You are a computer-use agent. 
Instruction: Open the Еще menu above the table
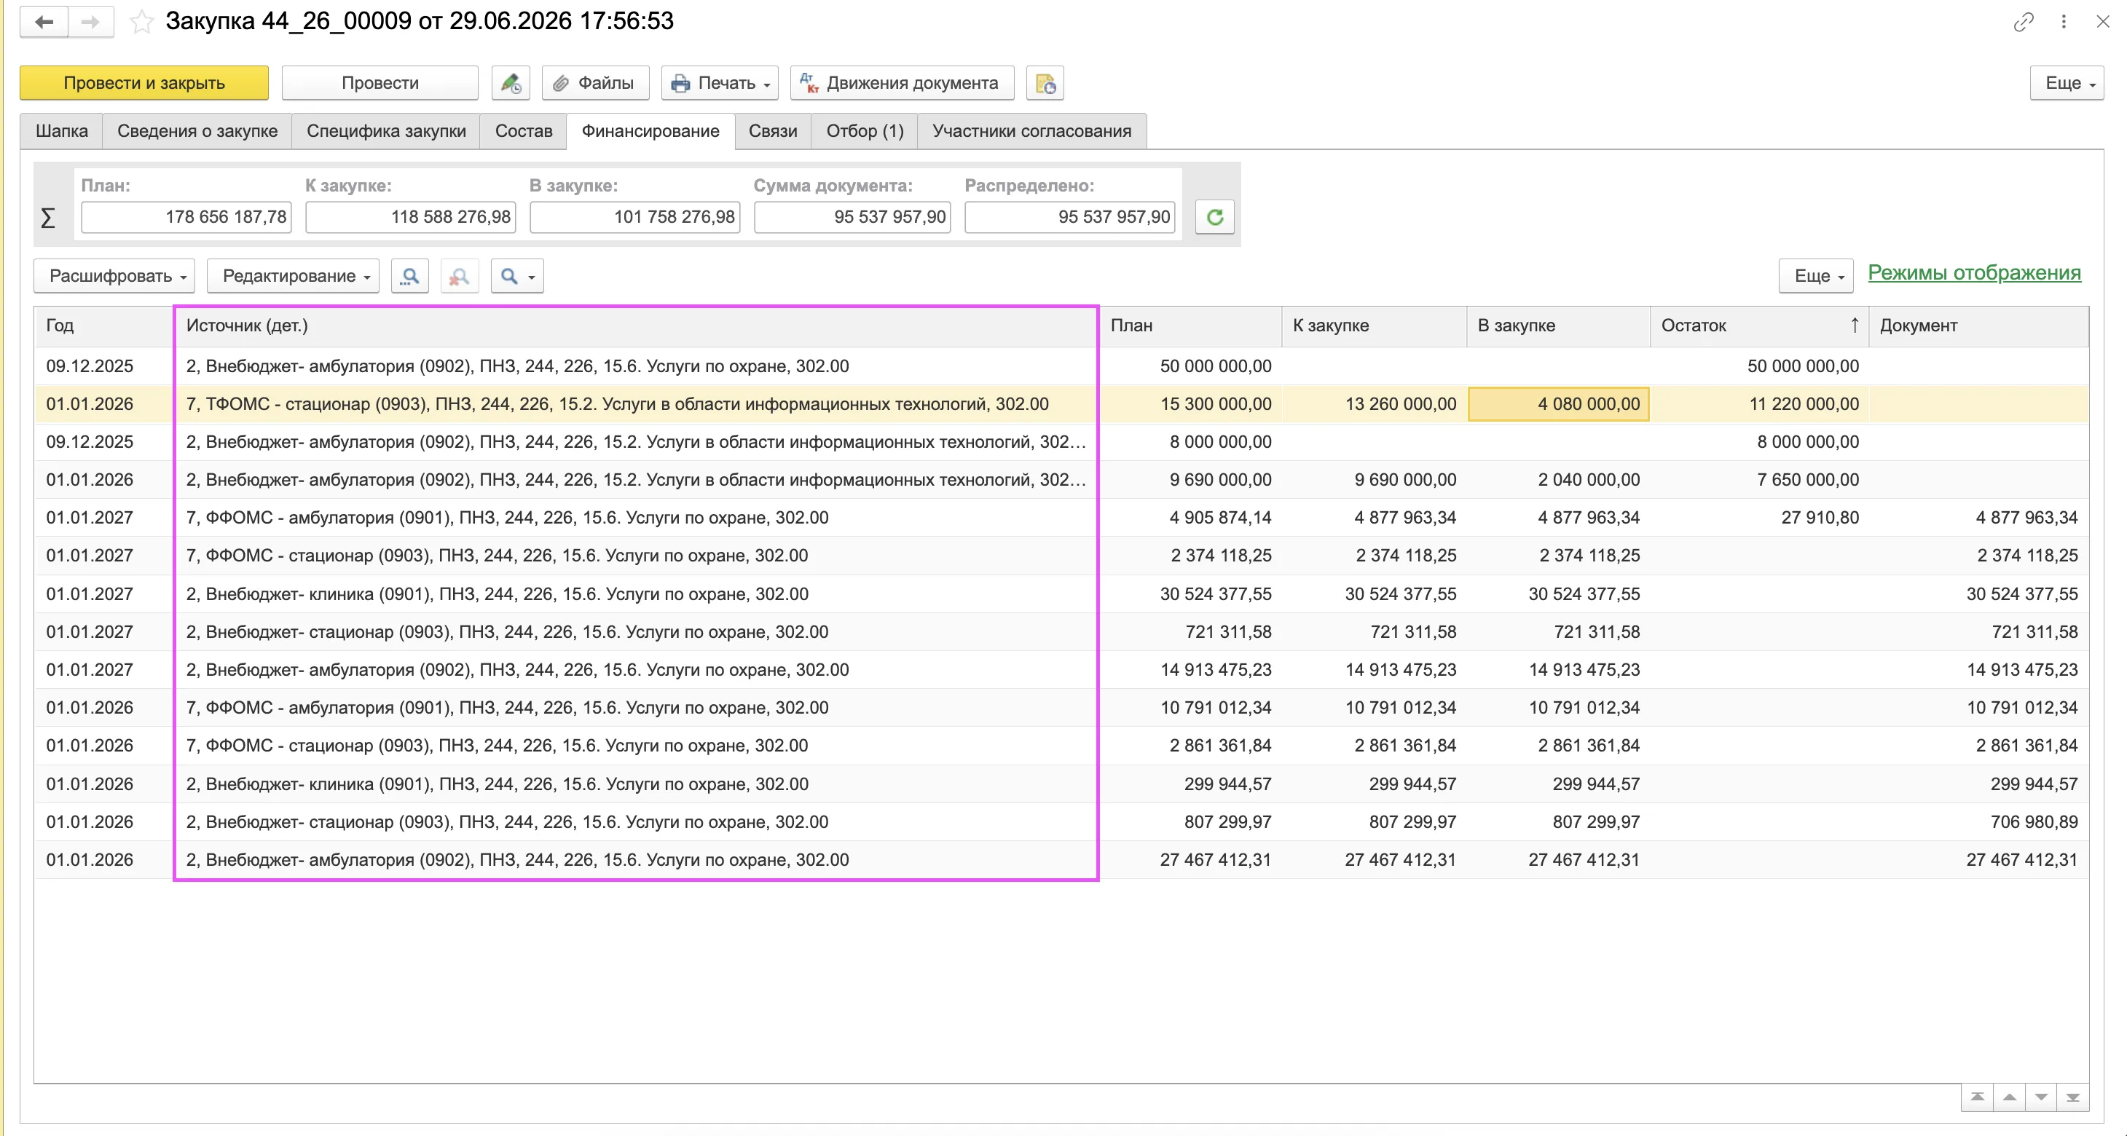click(x=1817, y=276)
